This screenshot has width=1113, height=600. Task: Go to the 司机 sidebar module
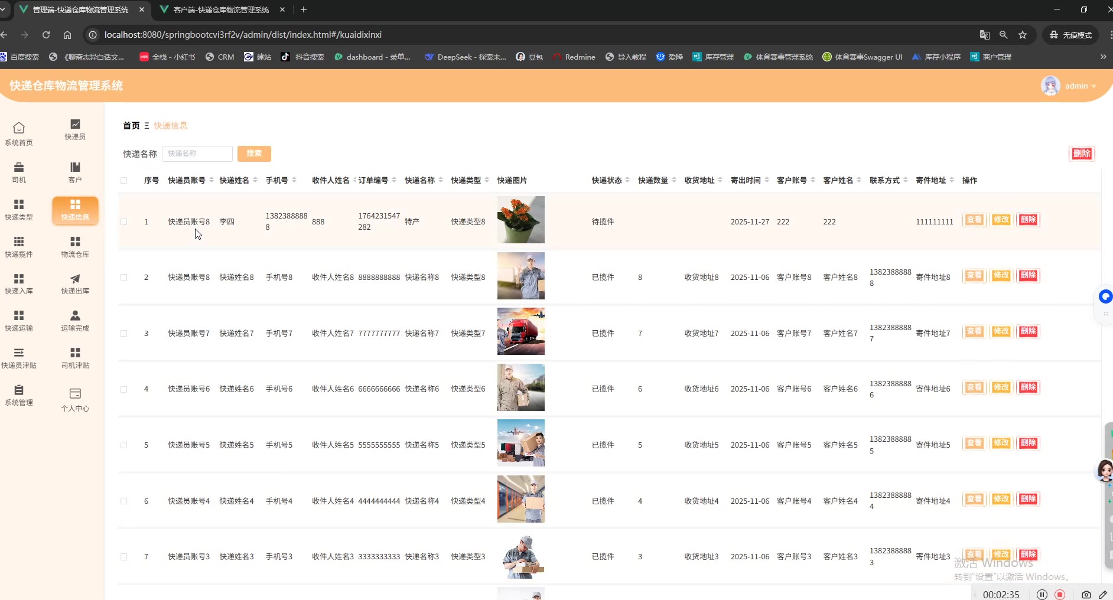[19, 173]
